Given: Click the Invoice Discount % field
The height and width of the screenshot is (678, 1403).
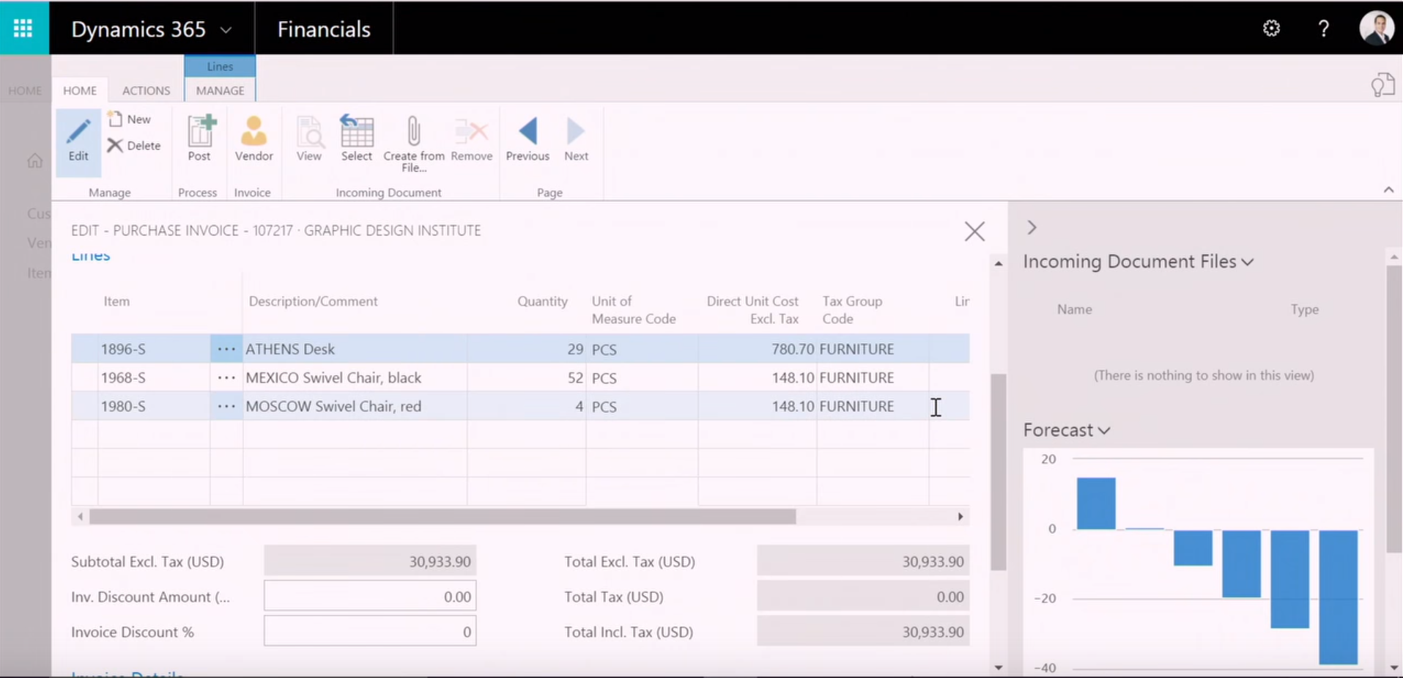Looking at the screenshot, I should tap(370, 632).
